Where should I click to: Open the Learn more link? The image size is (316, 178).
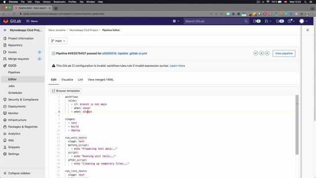177,66
